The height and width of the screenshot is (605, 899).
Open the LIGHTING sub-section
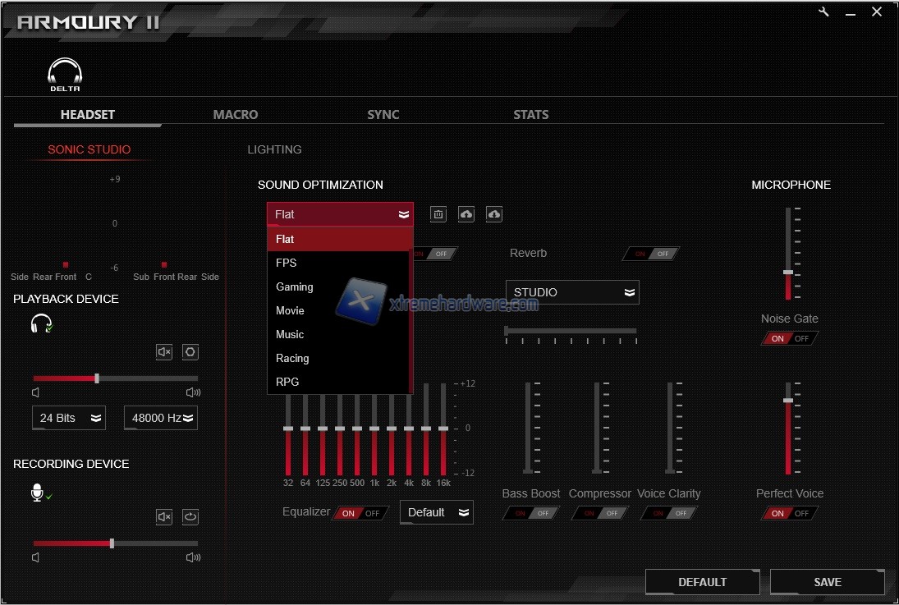pos(274,149)
